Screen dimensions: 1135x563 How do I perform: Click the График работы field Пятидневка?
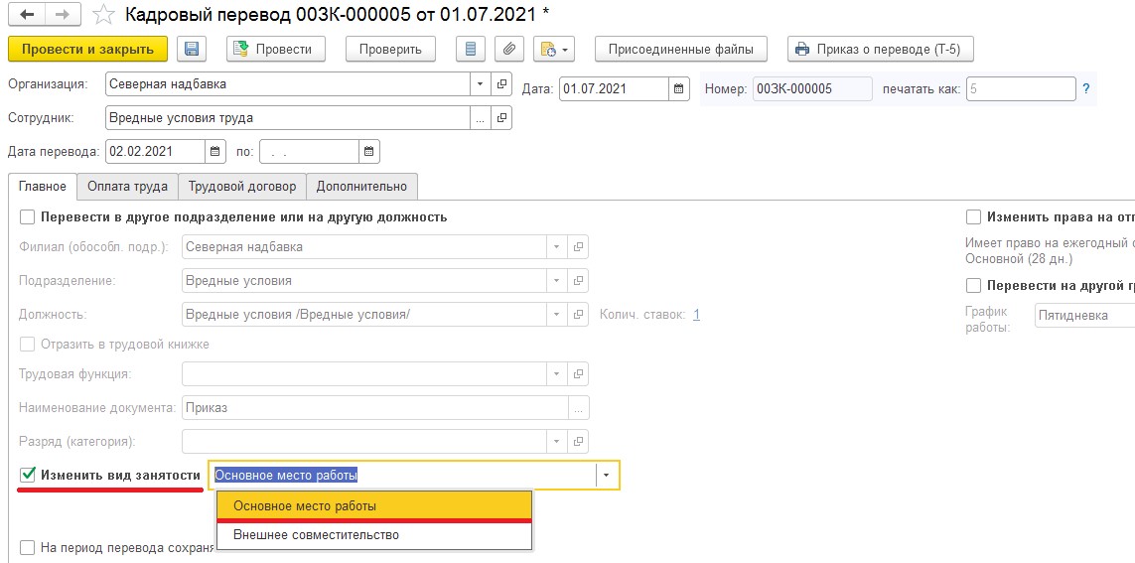pos(1084,316)
